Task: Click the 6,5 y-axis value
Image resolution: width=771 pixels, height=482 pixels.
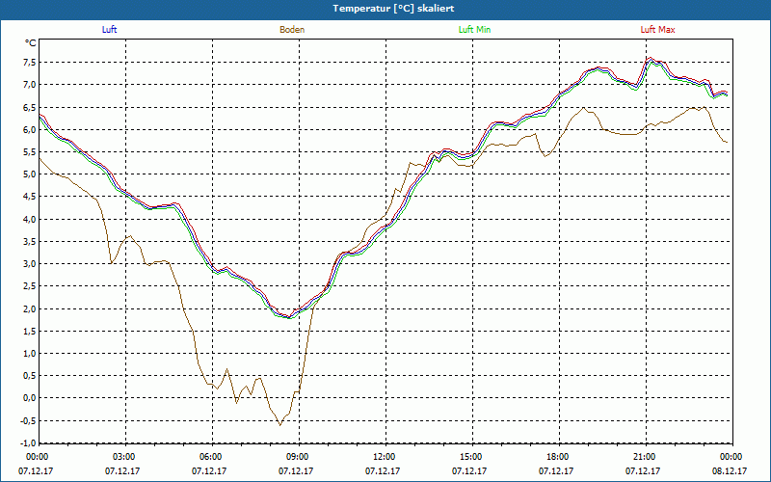Action: [x=29, y=107]
